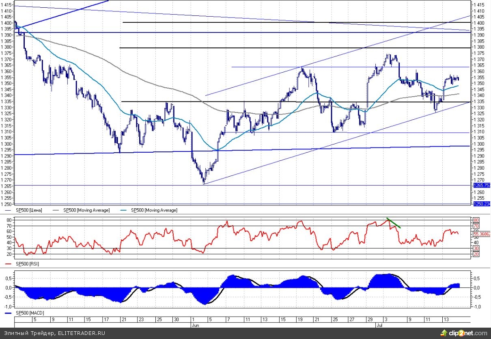This screenshot has height=339, width=491.
Task: Click the Jun month label on time axis
Action: click(194, 325)
